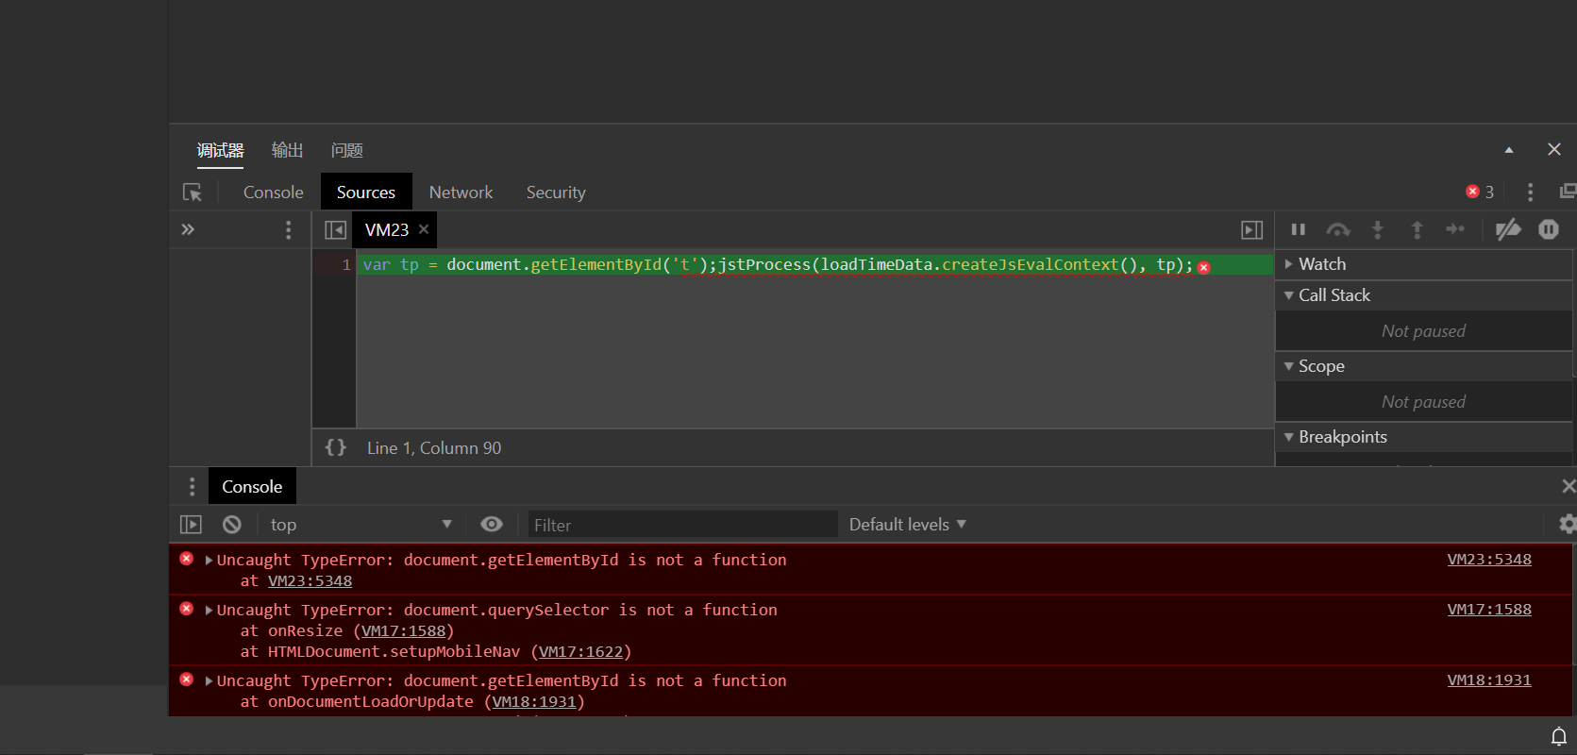
Task: Close the bottom debugger panel
Action: pyautogui.click(x=1554, y=149)
